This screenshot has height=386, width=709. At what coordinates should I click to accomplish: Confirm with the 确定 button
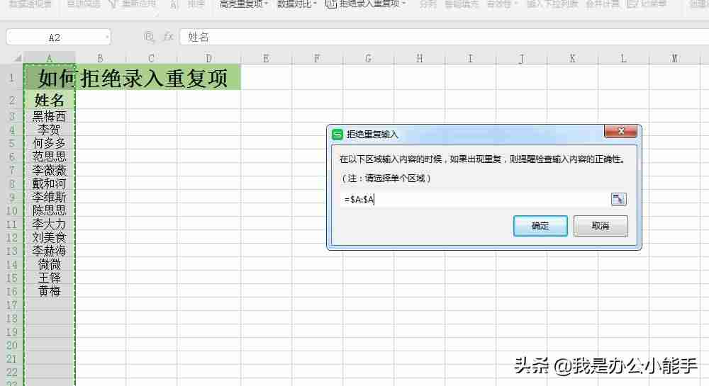540,226
